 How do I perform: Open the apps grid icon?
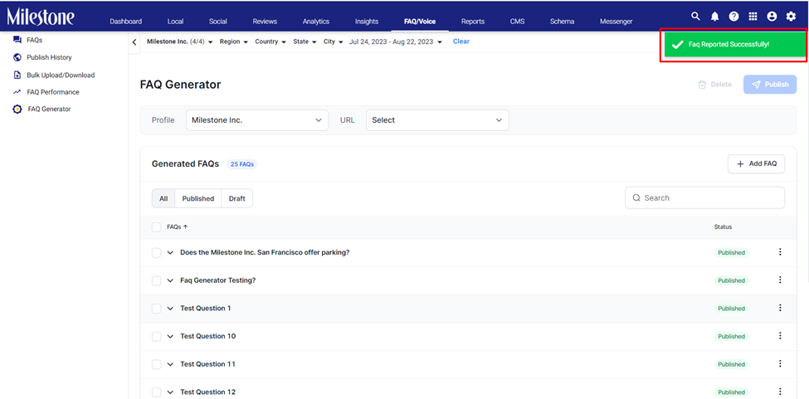pyautogui.click(x=753, y=17)
